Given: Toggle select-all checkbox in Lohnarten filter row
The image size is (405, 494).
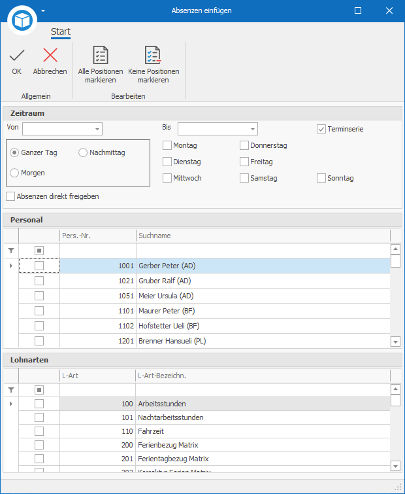Looking at the screenshot, I should (x=39, y=390).
